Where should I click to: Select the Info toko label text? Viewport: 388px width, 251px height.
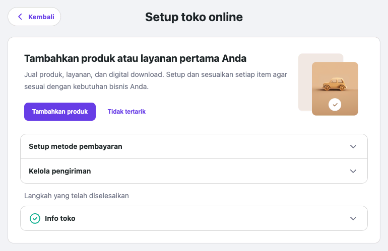[x=60, y=218]
